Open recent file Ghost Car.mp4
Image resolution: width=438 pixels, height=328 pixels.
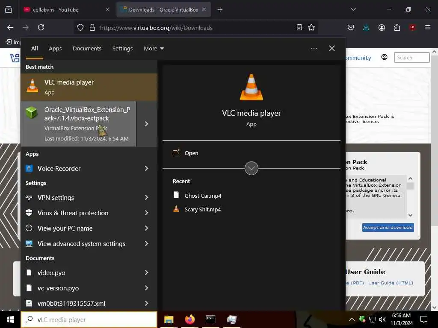click(203, 196)
